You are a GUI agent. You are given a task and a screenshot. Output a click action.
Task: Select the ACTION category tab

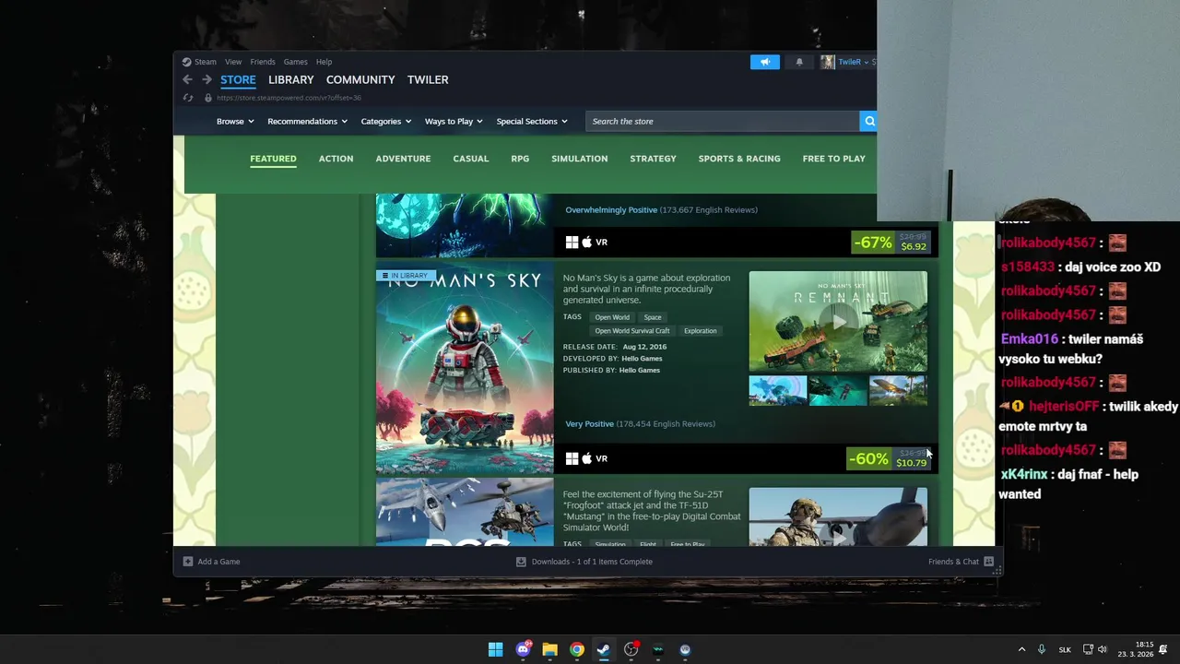click(x=336, y=159)
